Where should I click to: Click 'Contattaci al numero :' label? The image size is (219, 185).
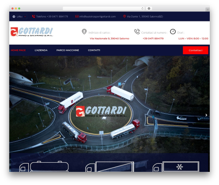(x=154, y=33)
